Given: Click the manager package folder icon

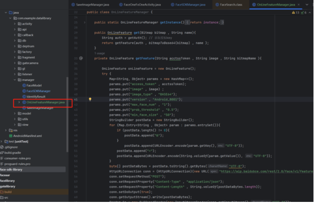Looking at the screenshot, I should [x=20, y=80].
